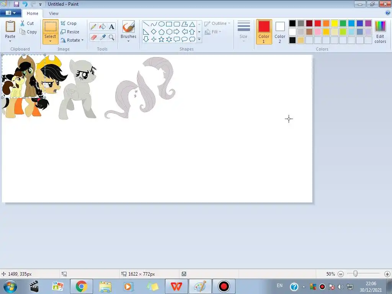Make Color 1 the active color
Viewport: 392px width, 294px height.
(264, 32)
